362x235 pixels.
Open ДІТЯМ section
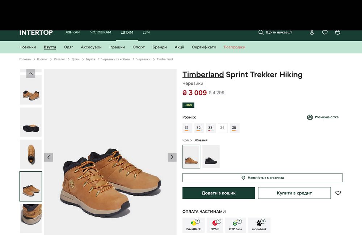(127, 32)
